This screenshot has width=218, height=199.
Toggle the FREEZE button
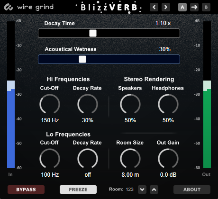[78, 190]
